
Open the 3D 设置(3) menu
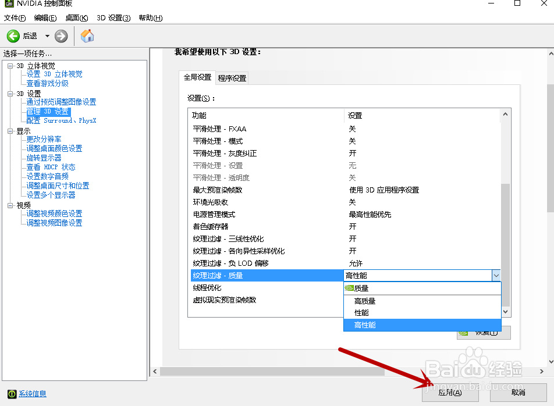[x=113, y=18]
